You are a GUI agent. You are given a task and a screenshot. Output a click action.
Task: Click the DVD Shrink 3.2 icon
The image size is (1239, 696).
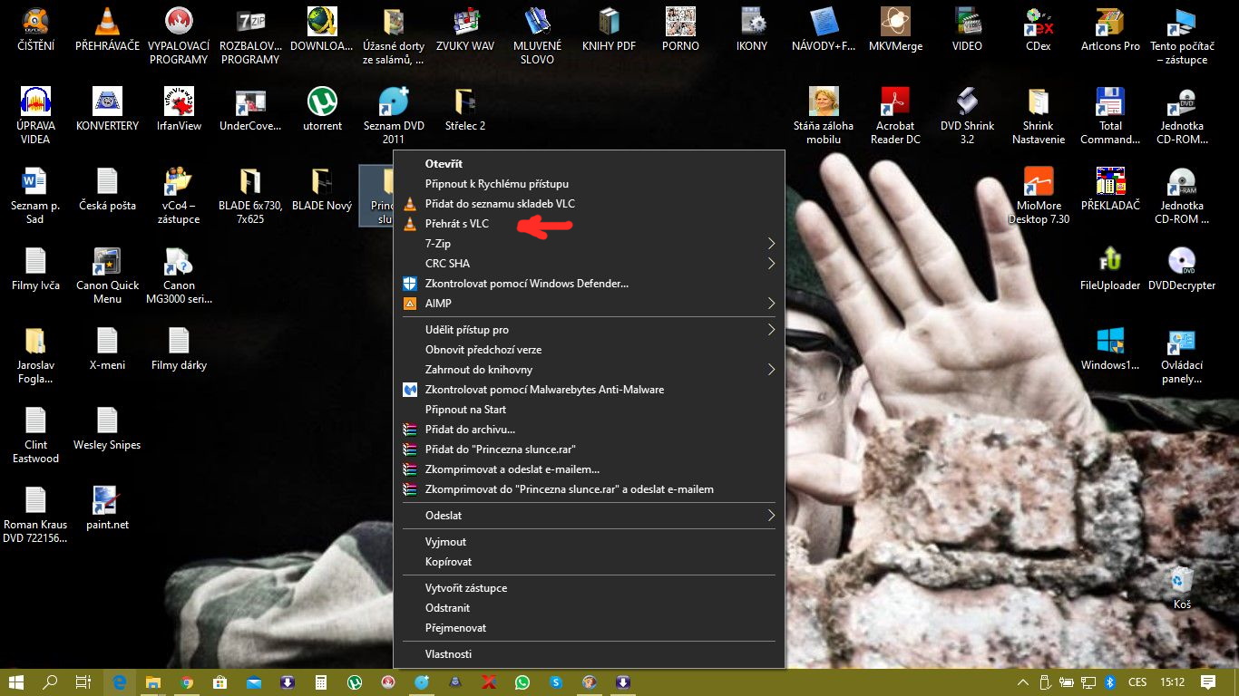[x=967, y=116]
